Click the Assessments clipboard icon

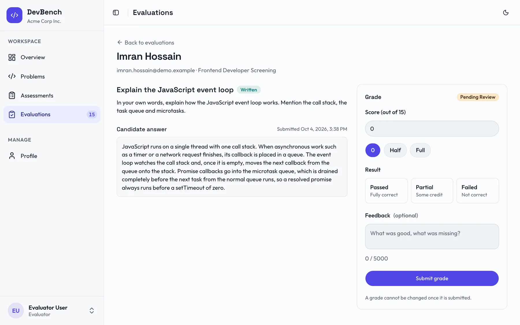coord(12,96)
